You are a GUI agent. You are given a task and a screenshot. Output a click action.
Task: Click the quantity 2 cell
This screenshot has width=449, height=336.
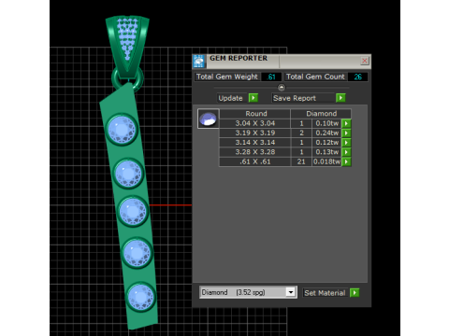tap(301, 133)
